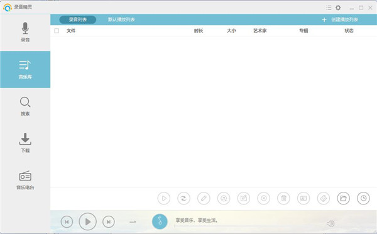Open the folder icon in file toolbar
This screenshot has height=234, width=377.
pyautogui.click(x=343, y=198)
